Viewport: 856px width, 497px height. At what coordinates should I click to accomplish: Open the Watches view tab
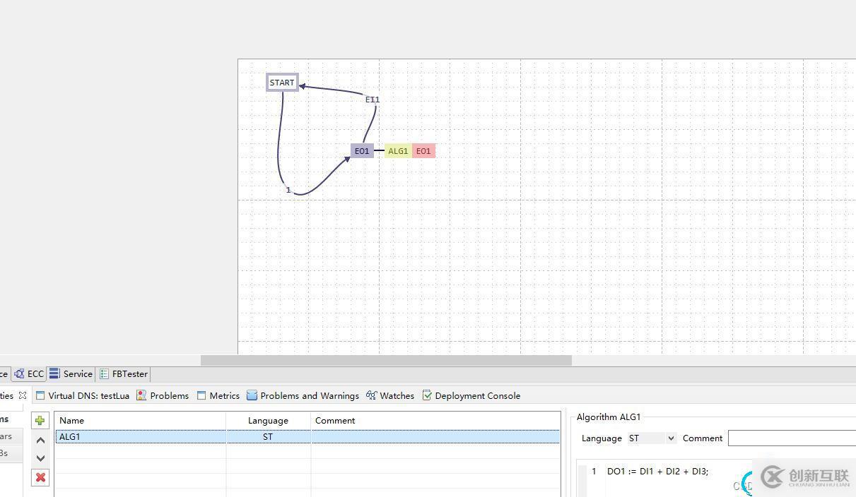[390, 396]
